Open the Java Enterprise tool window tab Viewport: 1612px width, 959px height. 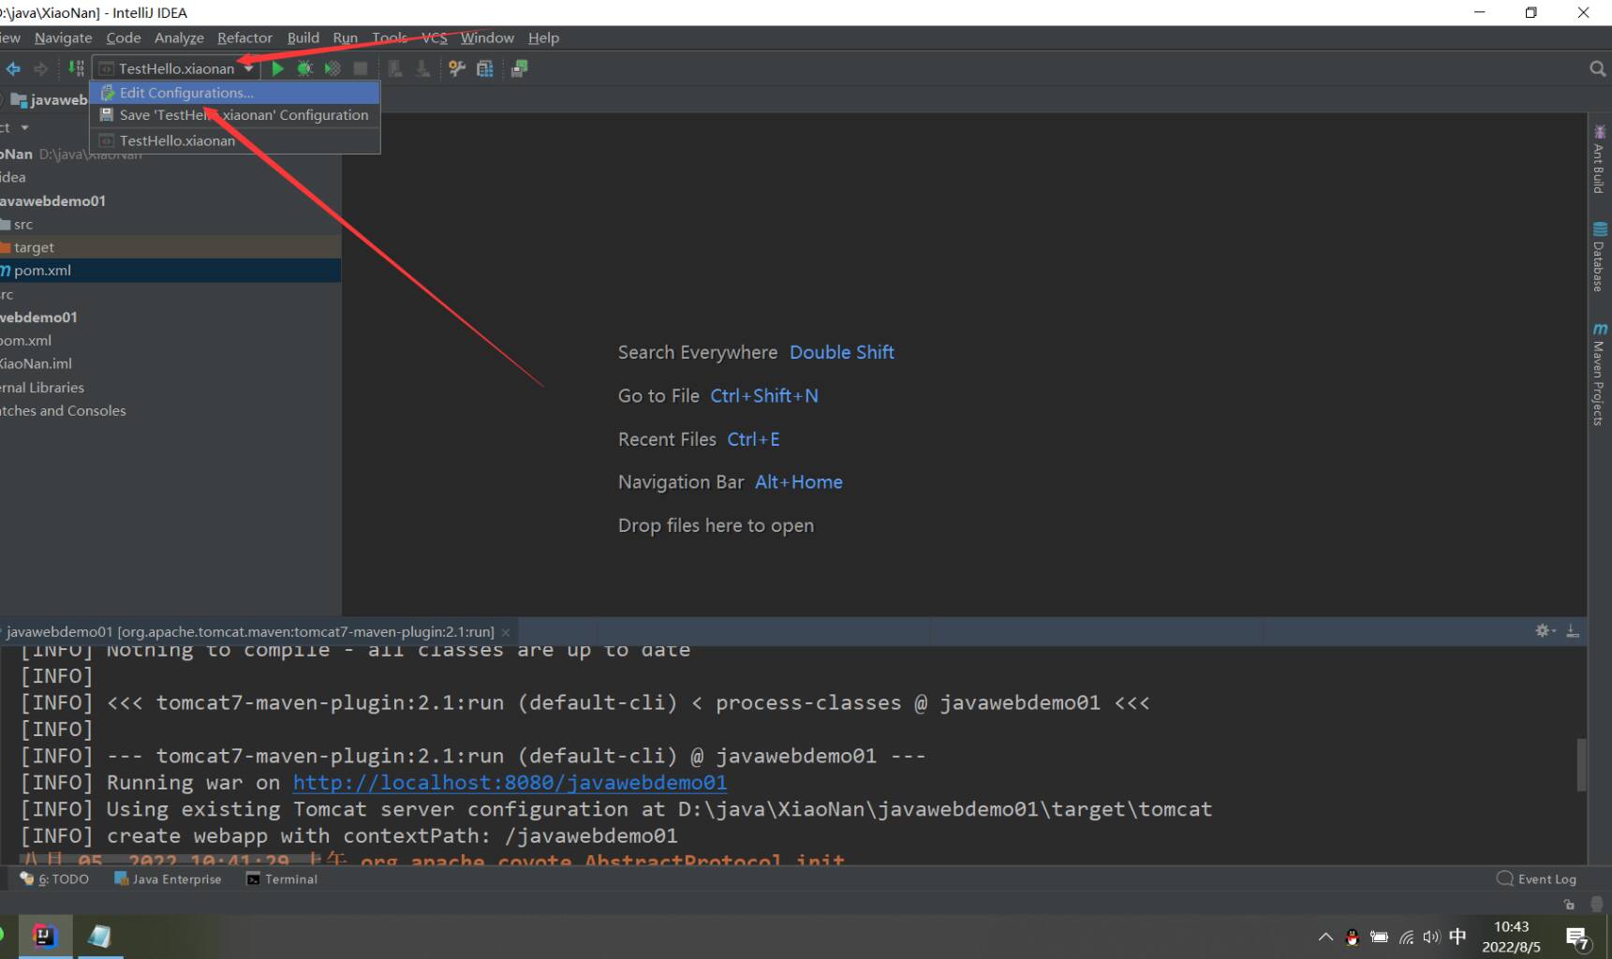(x=168, y=879)
